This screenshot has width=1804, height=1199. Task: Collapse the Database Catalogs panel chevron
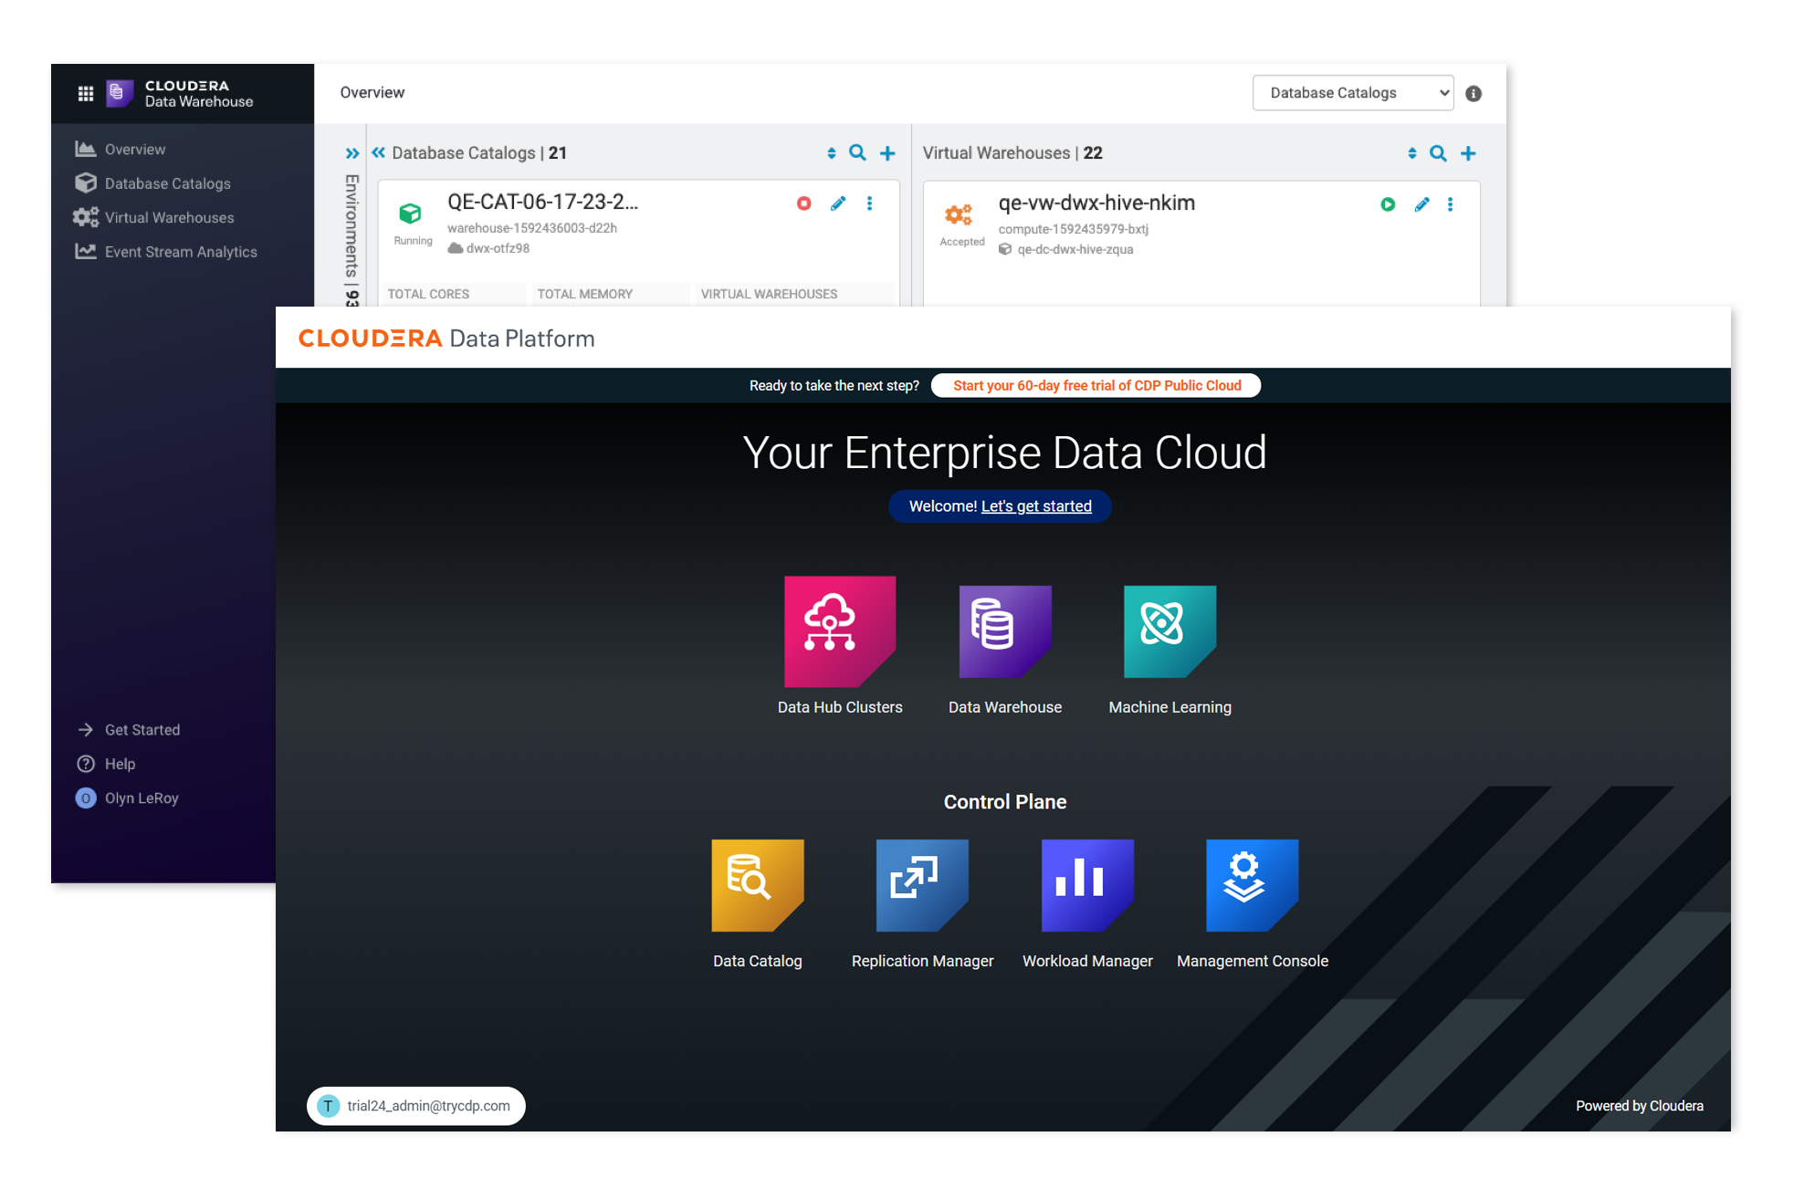tap(378, 152)
